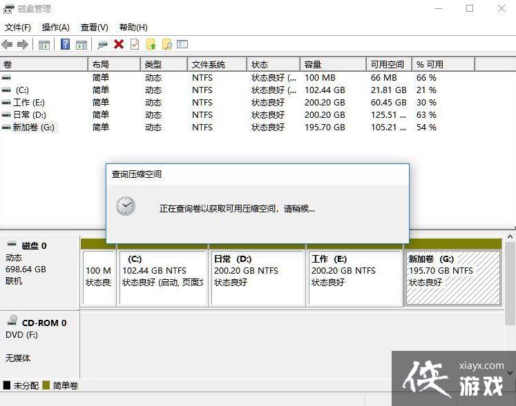
Task: Select the 磁盘 0 disk label panel
Action: 39,272
